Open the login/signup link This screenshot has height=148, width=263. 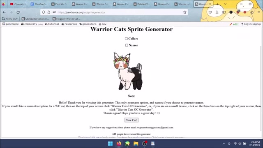click(251, 24)
